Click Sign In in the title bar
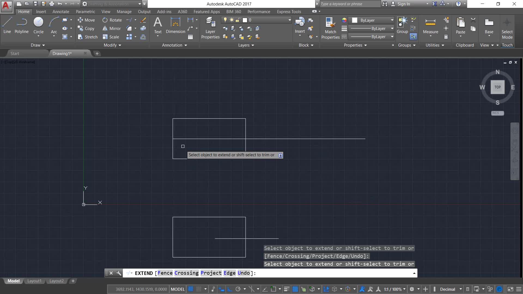523x294 pixels. click(x=403, y=4)
